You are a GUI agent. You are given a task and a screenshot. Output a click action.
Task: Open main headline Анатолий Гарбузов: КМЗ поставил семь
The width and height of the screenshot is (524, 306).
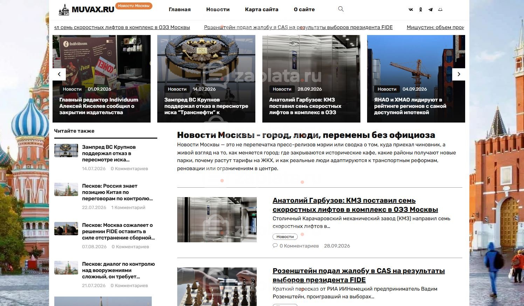355,205
